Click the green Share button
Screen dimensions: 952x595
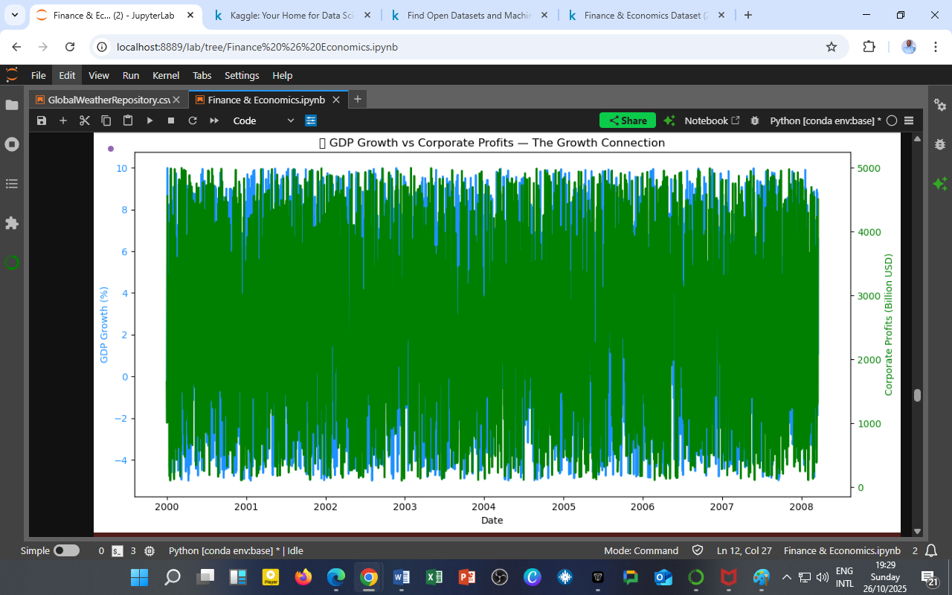(628, 120)
